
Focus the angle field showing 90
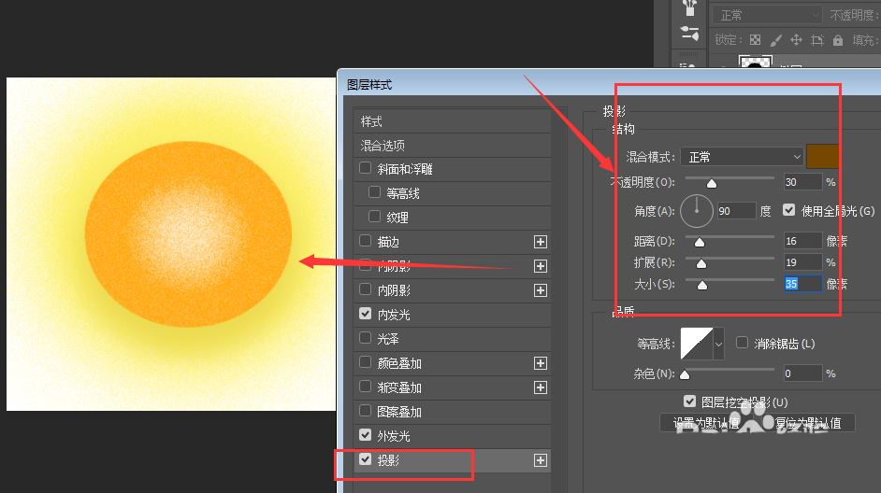point(737,211)
